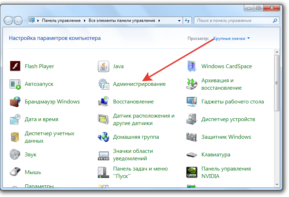This screenshot has height=197, width=289.
Task: Maximize the Control Panel window
Action: coord(259,8)
